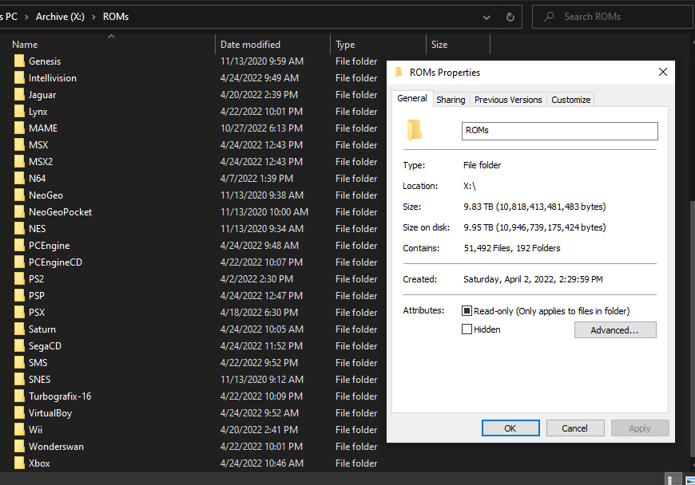
Task: Select the PCEngine folder icon
Action: coord(19,246)
